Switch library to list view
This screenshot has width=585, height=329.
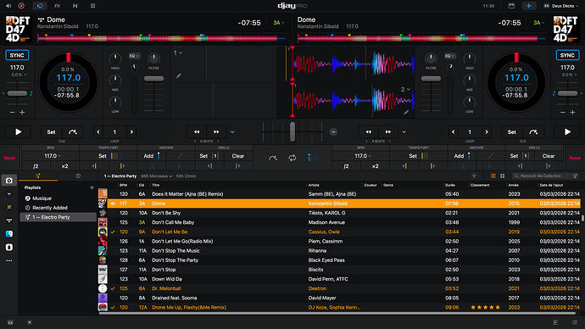pos(493,176)
